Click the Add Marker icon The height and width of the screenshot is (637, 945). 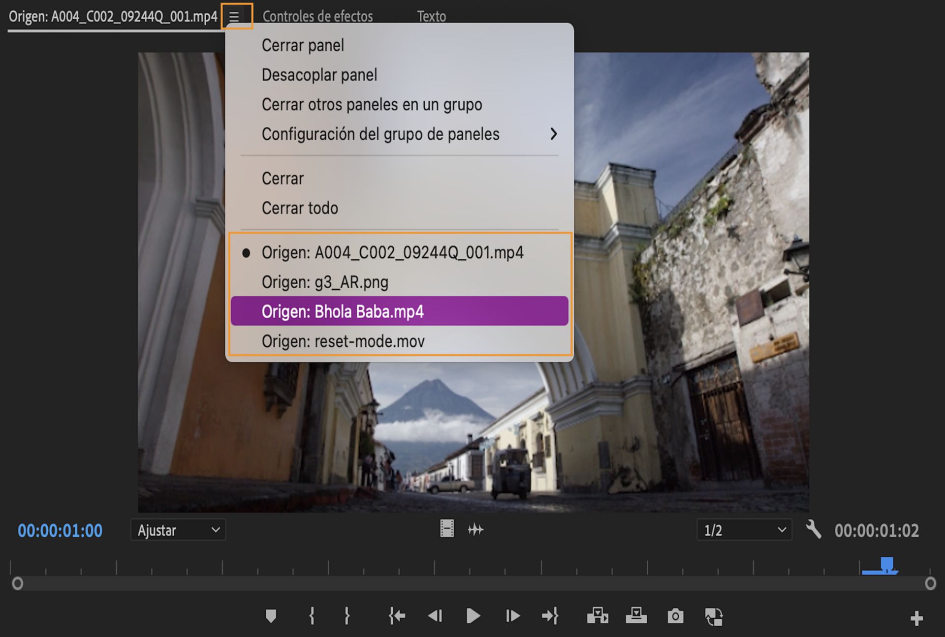271,616
